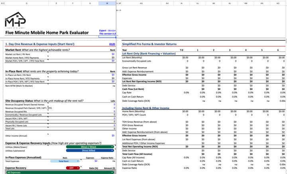Select column AM header
This screenshot has width=287, height=174.
(246, 3)
